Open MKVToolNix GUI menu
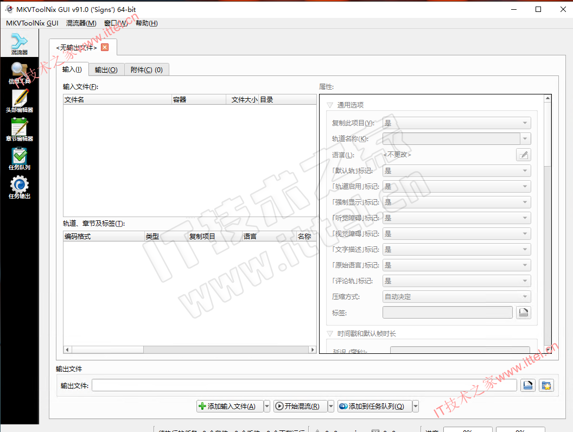Viewport: 573px width, 432px height. [32, 23]
